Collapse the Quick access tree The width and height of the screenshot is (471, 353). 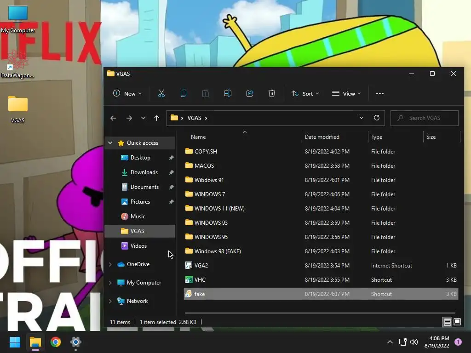110,143
